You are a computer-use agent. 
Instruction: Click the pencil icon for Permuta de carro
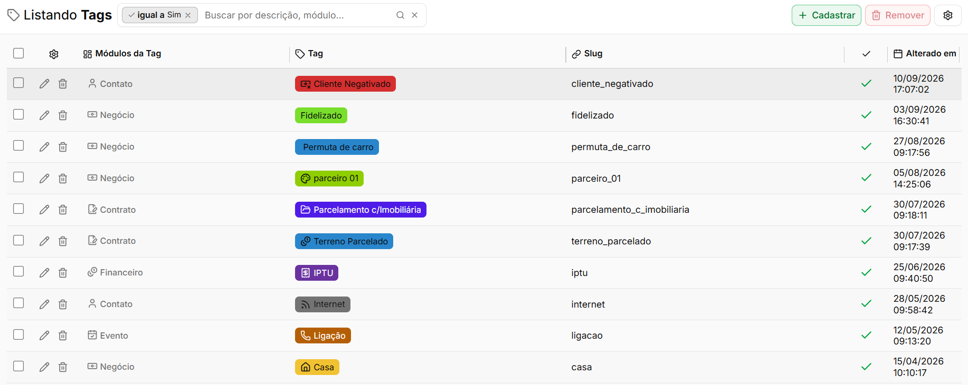coord(44,147)
